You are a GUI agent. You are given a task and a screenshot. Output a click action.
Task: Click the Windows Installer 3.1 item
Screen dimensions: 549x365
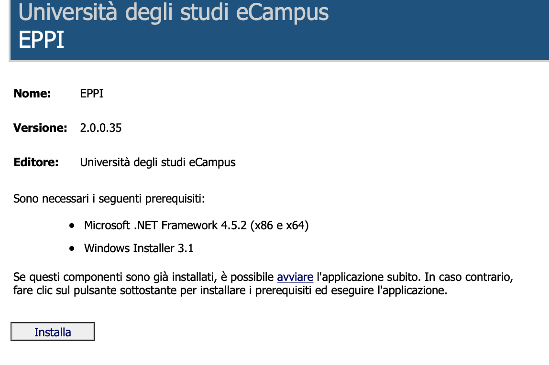tap(139, 248)
